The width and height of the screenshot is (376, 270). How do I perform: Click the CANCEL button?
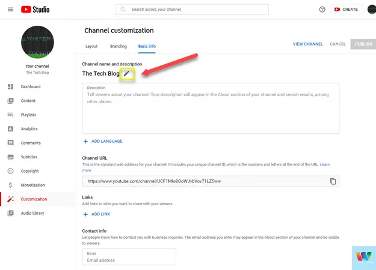tap(337, 44)
